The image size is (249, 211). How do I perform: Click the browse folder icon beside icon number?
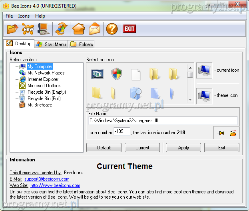(233, 133)
